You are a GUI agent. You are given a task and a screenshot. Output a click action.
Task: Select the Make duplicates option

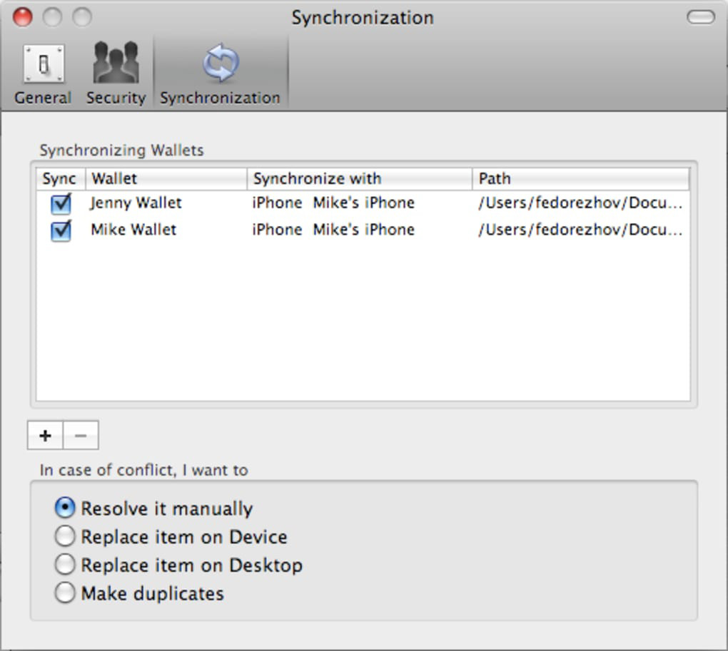[x=65, y=593]
